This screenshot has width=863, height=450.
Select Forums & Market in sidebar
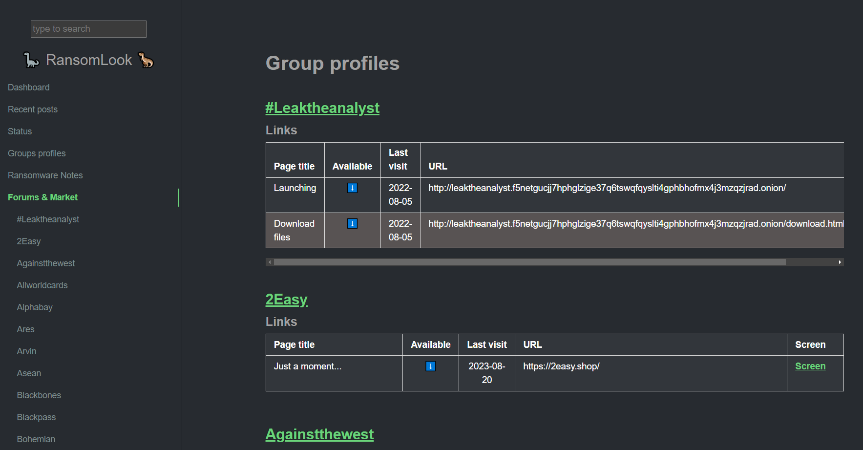(43, 197)
